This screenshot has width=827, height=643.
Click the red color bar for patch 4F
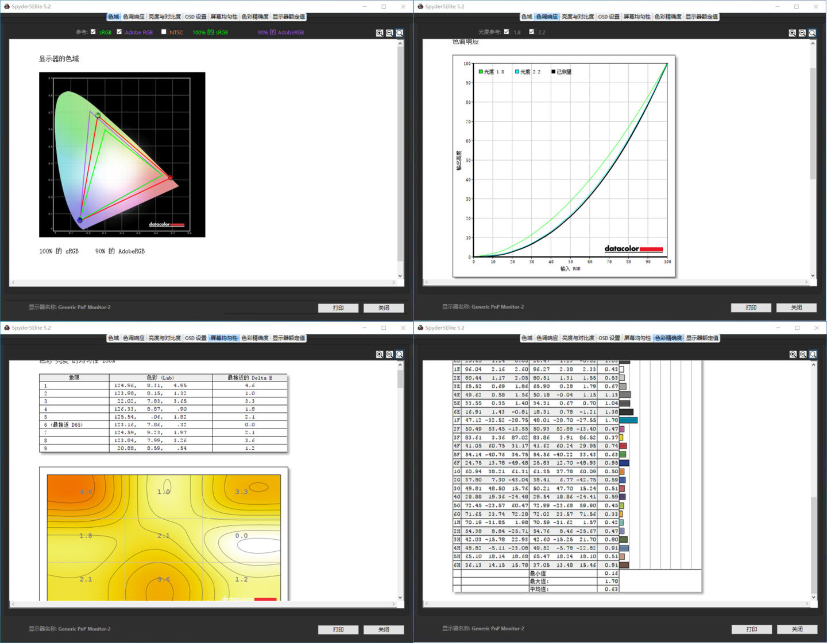623,446
